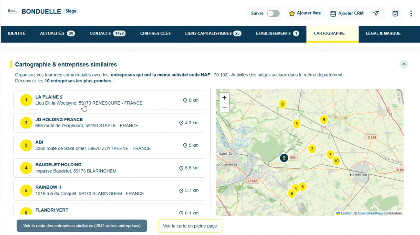Screen dimensions: 420x235
Task: Open the FLANDRI VERT entry
Action: [109, 209]
